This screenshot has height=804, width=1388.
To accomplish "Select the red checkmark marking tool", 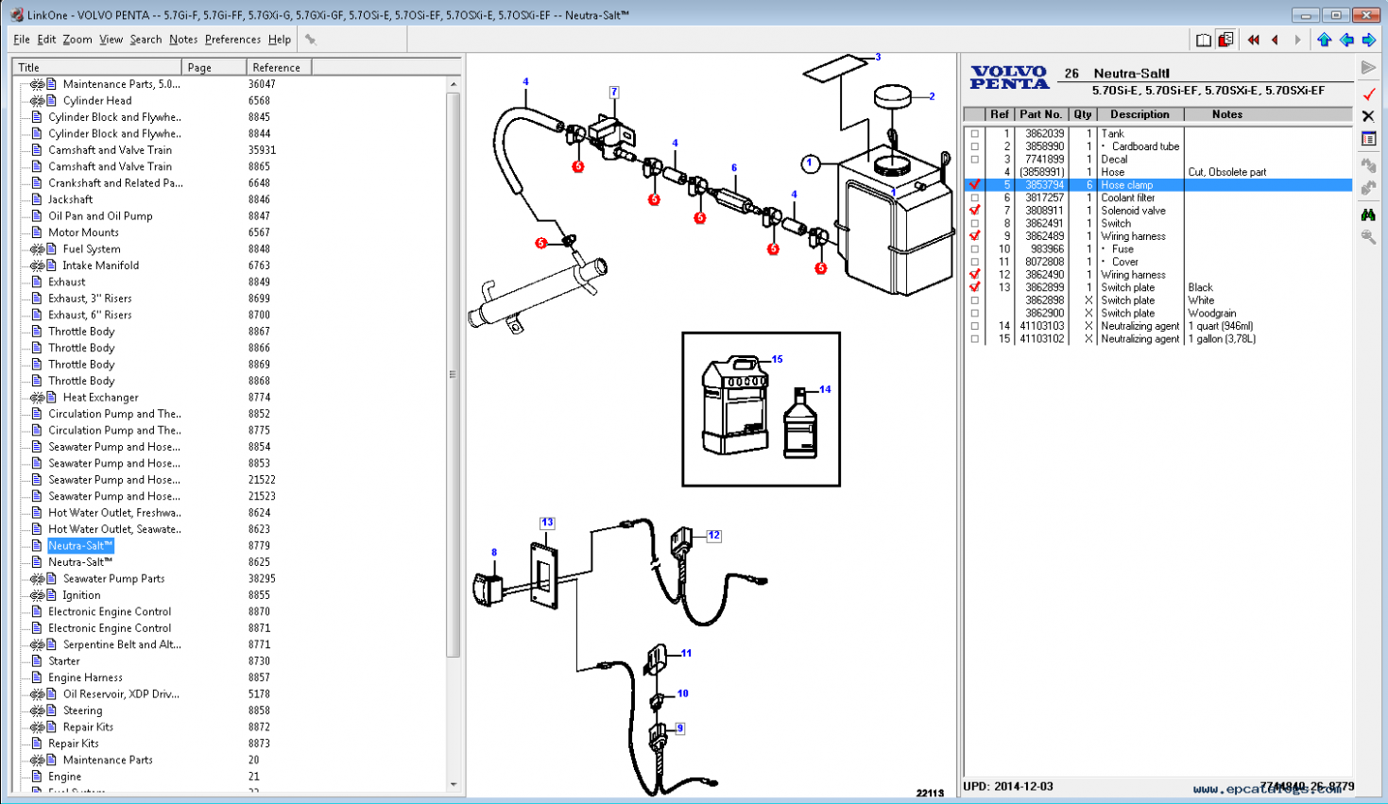I will (1367, 94).
